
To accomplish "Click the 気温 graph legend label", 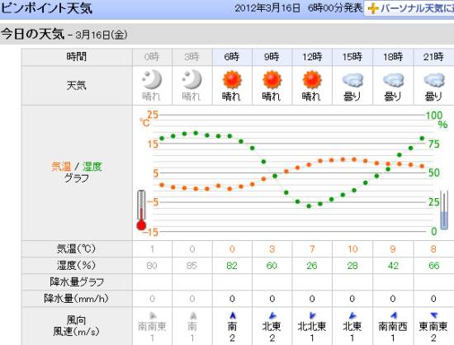I will click(x=61, y=167).
